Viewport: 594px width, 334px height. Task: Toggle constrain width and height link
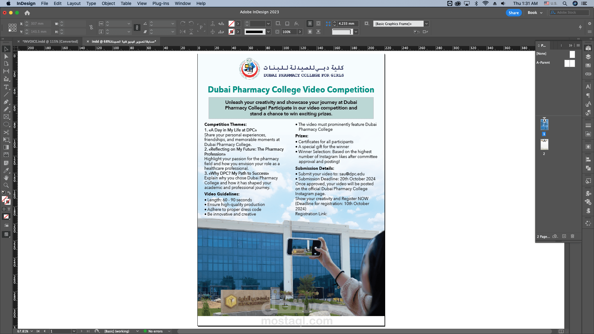pyautogui.click(x=91, y=28)
